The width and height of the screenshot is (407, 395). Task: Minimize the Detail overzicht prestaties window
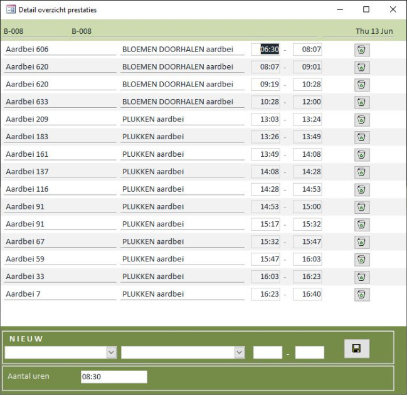click(x=340, y=9)
